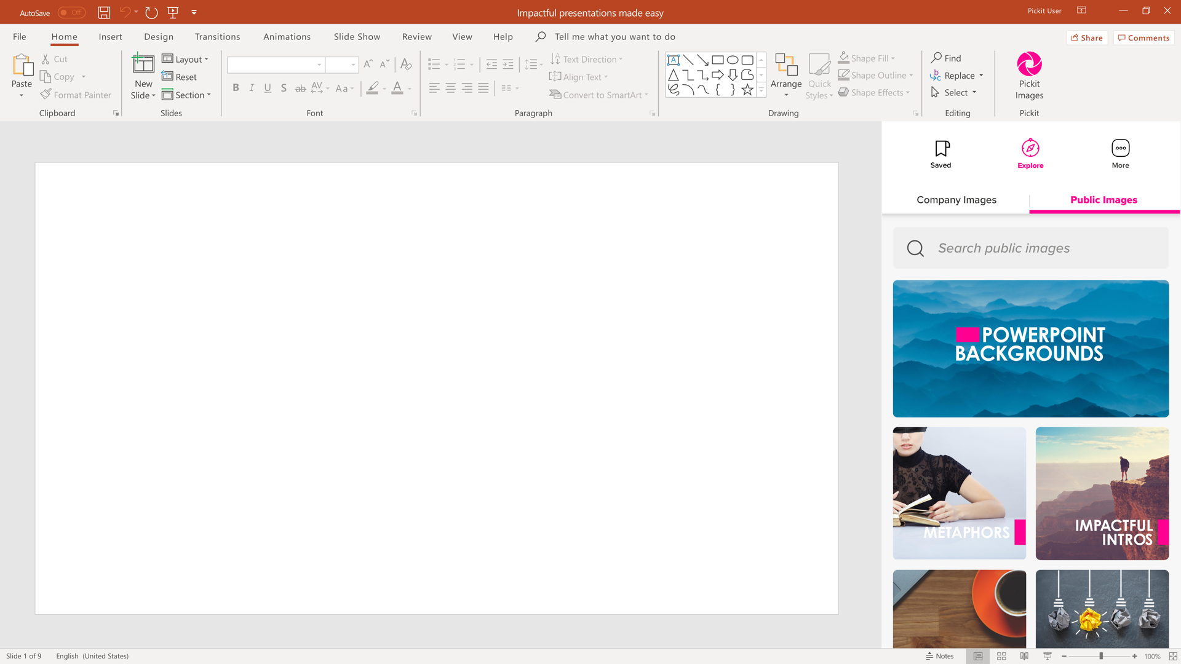Open the Layout dropdown

(185, 59)
